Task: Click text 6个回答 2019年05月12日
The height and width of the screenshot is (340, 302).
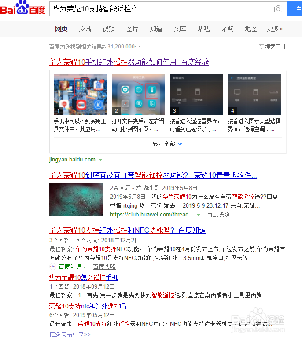Action: point(82,315)
